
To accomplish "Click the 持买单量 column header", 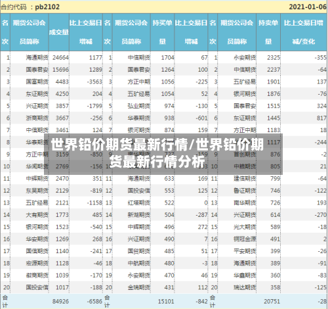I will click(162, 32).
